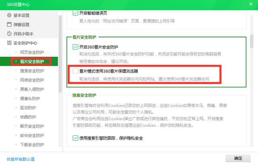The width and height of the screenshot is (258, 165).
Task: Click the gear icon beside 基本设置
Action: coord(9,15)
